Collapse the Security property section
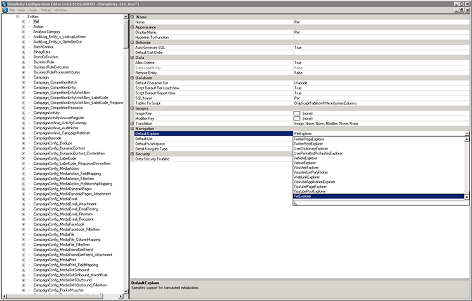 132,154
